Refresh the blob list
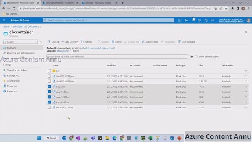 [87, 42]
